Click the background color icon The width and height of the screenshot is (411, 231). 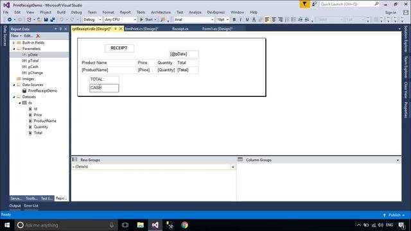tap(260, 20)
